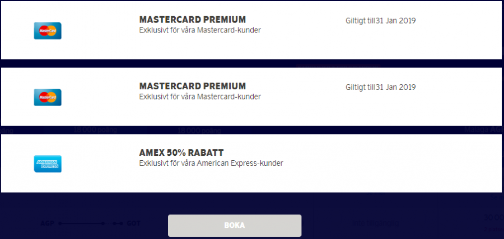Click the dimmed AGP airport code
Screen dimensions: 504x239
(x=47, y=223)
